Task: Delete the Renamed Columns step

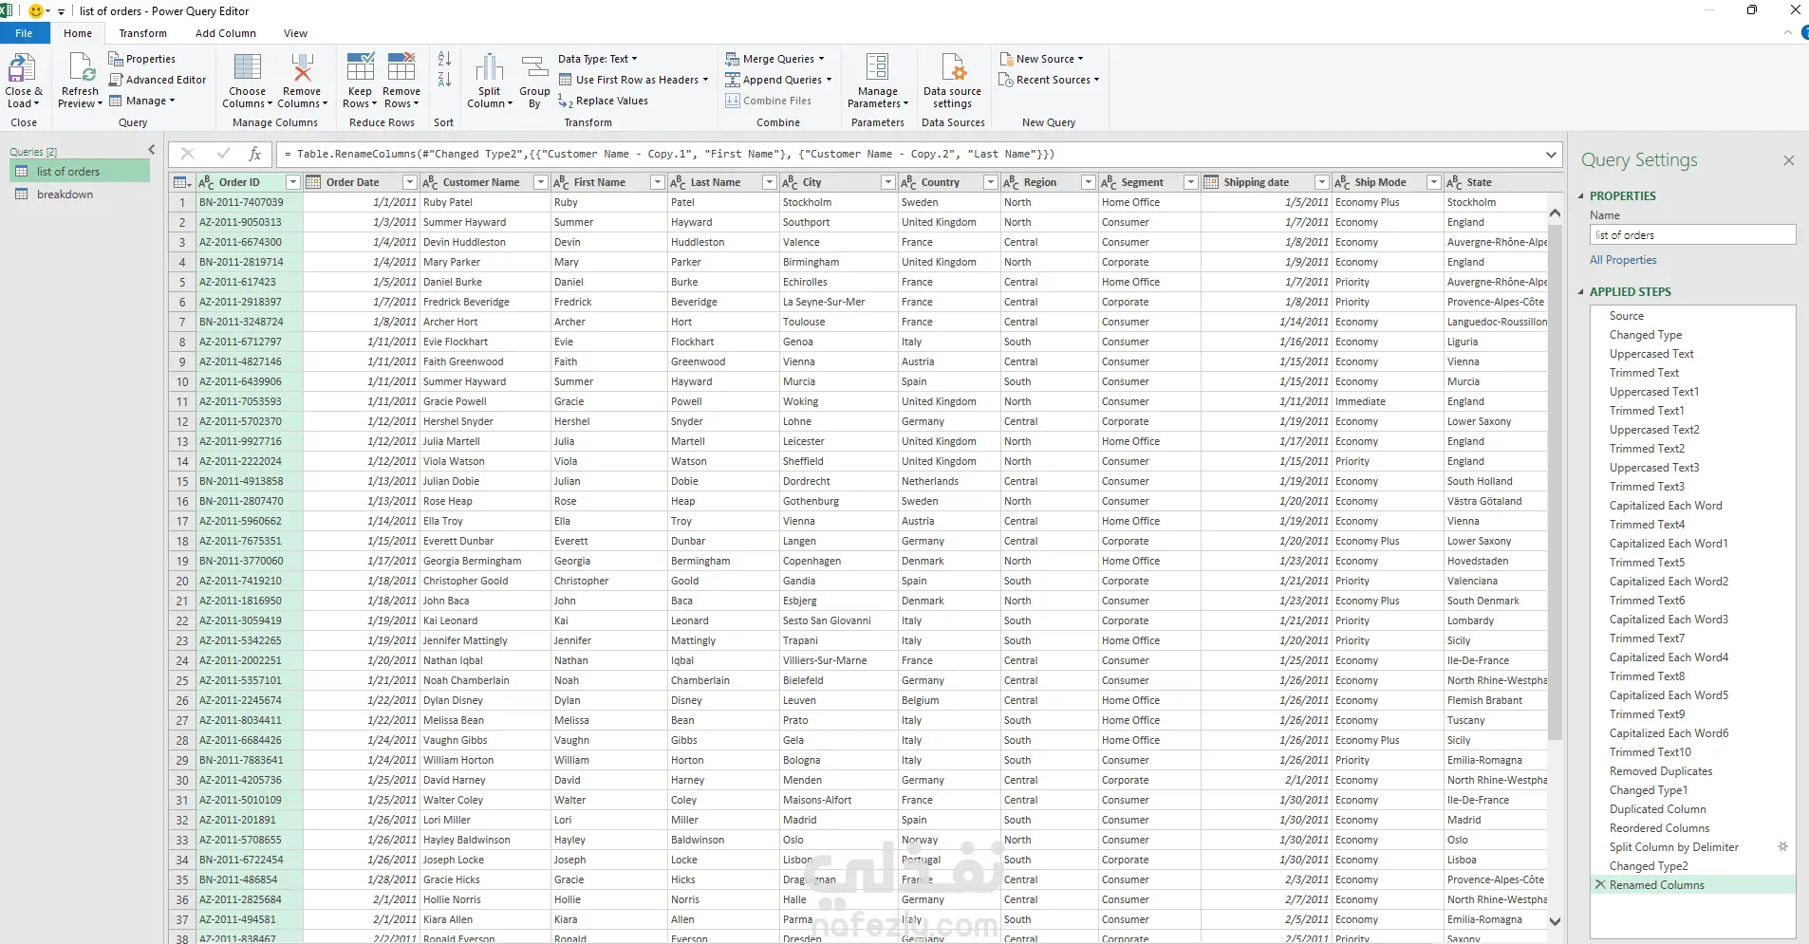Action: point(1600,884)
